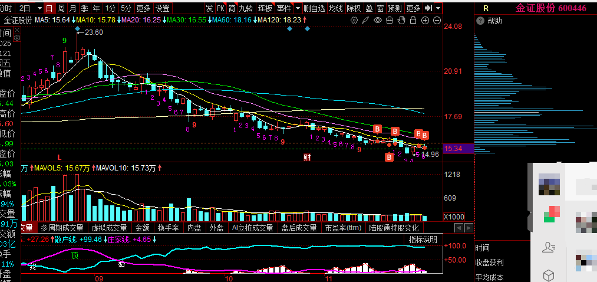Click the 预测 forecast button
The height and width of the screenshot is (282, 597).
[x=395, y=8]
